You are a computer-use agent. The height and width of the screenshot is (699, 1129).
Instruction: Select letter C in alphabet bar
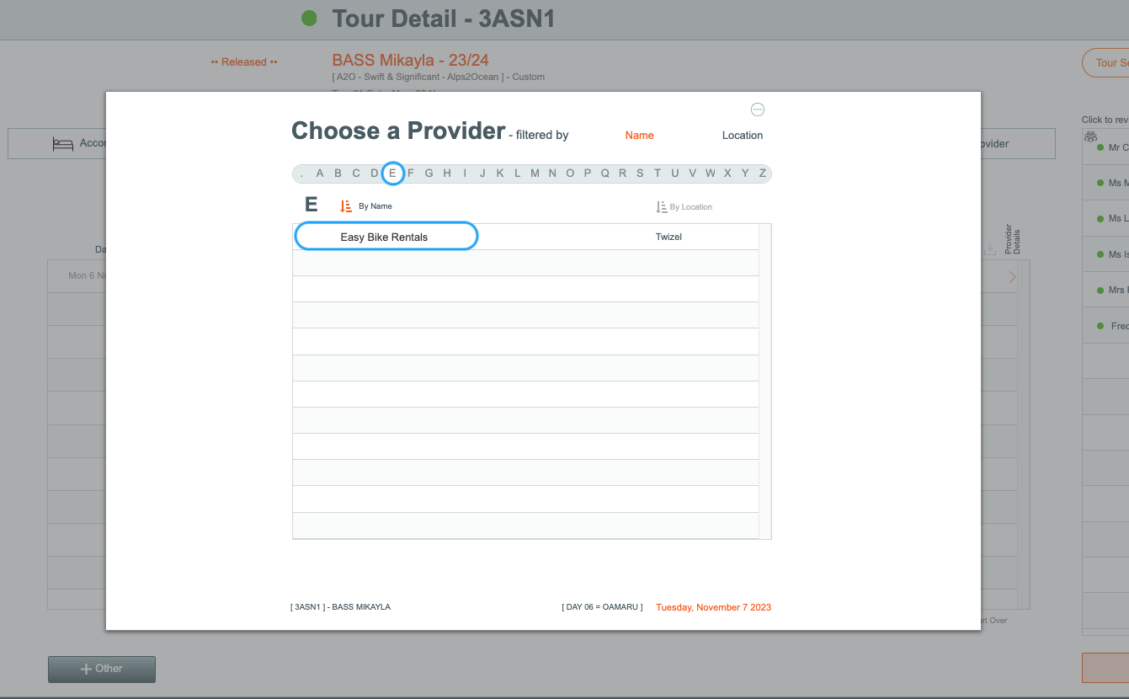356,173
